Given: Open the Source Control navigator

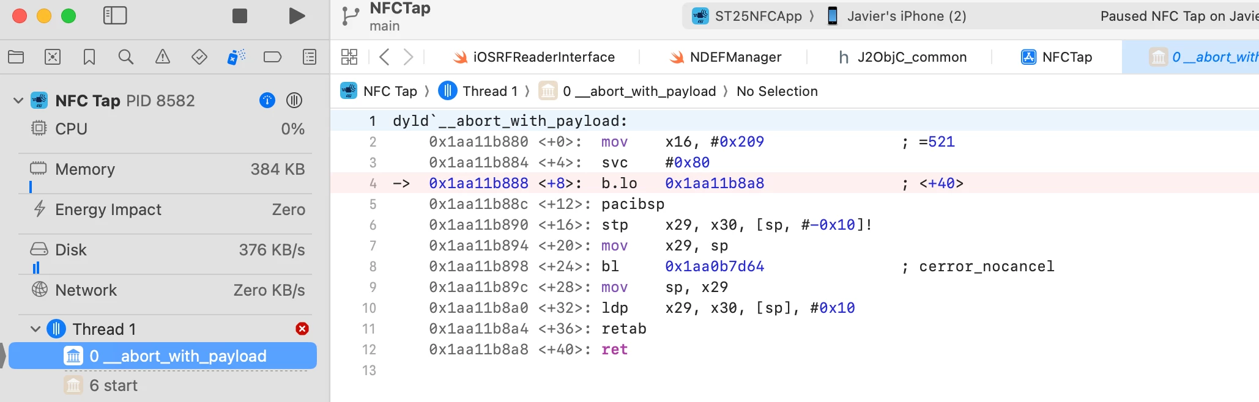Looking at the screenshot, I should [x=53, y=57].
